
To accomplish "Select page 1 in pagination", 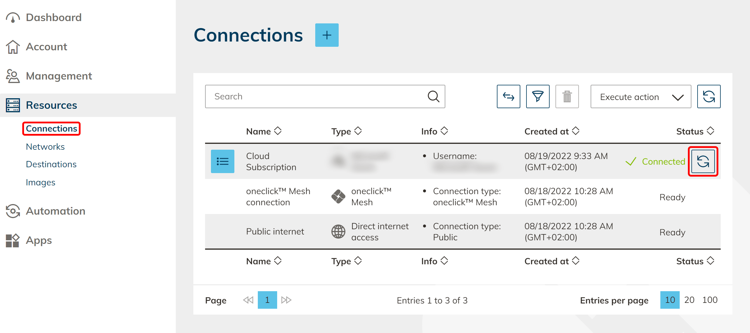I will 267,300.
